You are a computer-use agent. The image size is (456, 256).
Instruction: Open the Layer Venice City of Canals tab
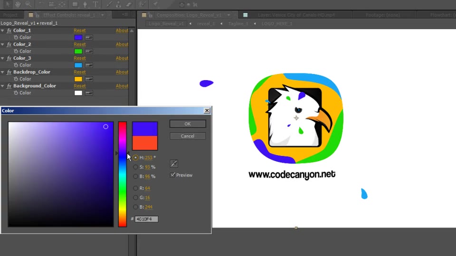[x=296, y=15]
